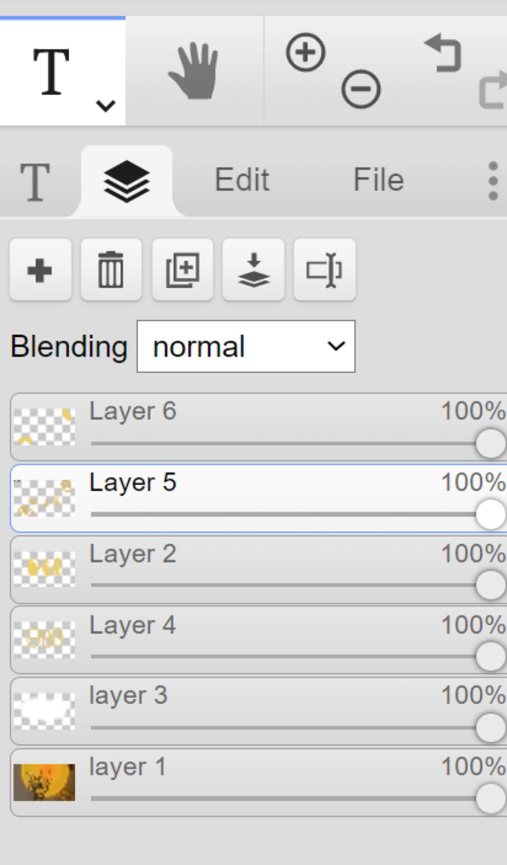The width and height of the screenshot is (507, 865).
Task: Add a new layer with plus button
Action: tap(40, 270)
